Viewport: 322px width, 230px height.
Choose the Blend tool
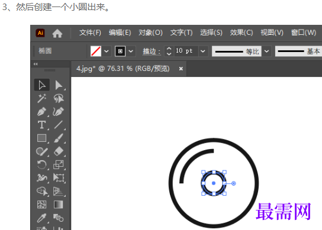tap(59, 218)
